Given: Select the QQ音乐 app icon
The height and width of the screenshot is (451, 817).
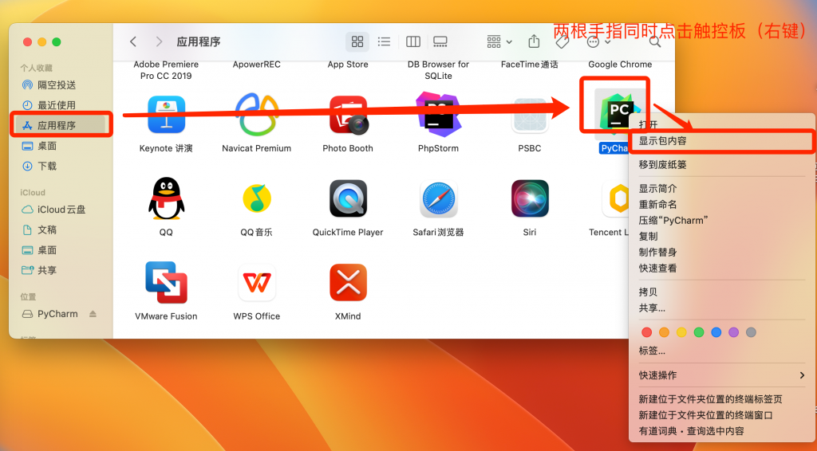Looking at the screenshot, I should [x=256, y=198].
